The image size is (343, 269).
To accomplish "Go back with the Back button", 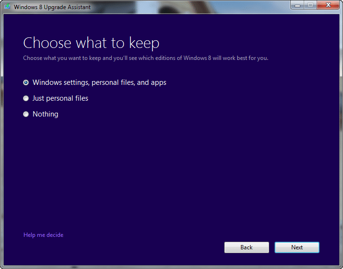I will tap(247, 247).
